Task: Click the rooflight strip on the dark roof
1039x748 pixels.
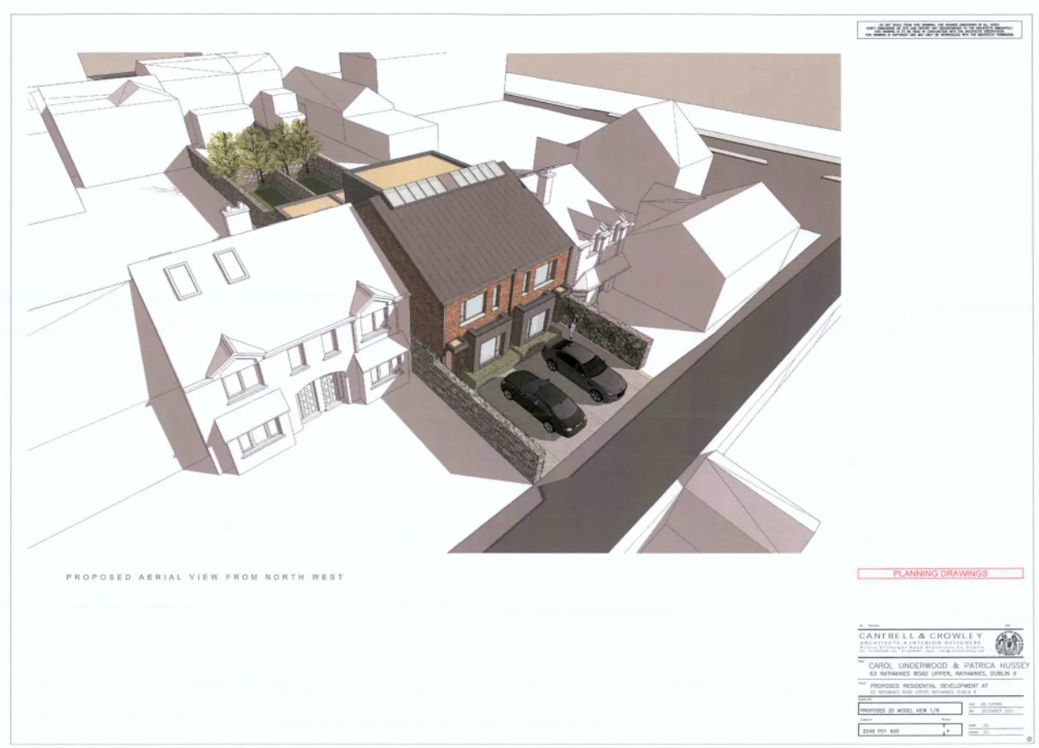Action: [x=442, y=183]
